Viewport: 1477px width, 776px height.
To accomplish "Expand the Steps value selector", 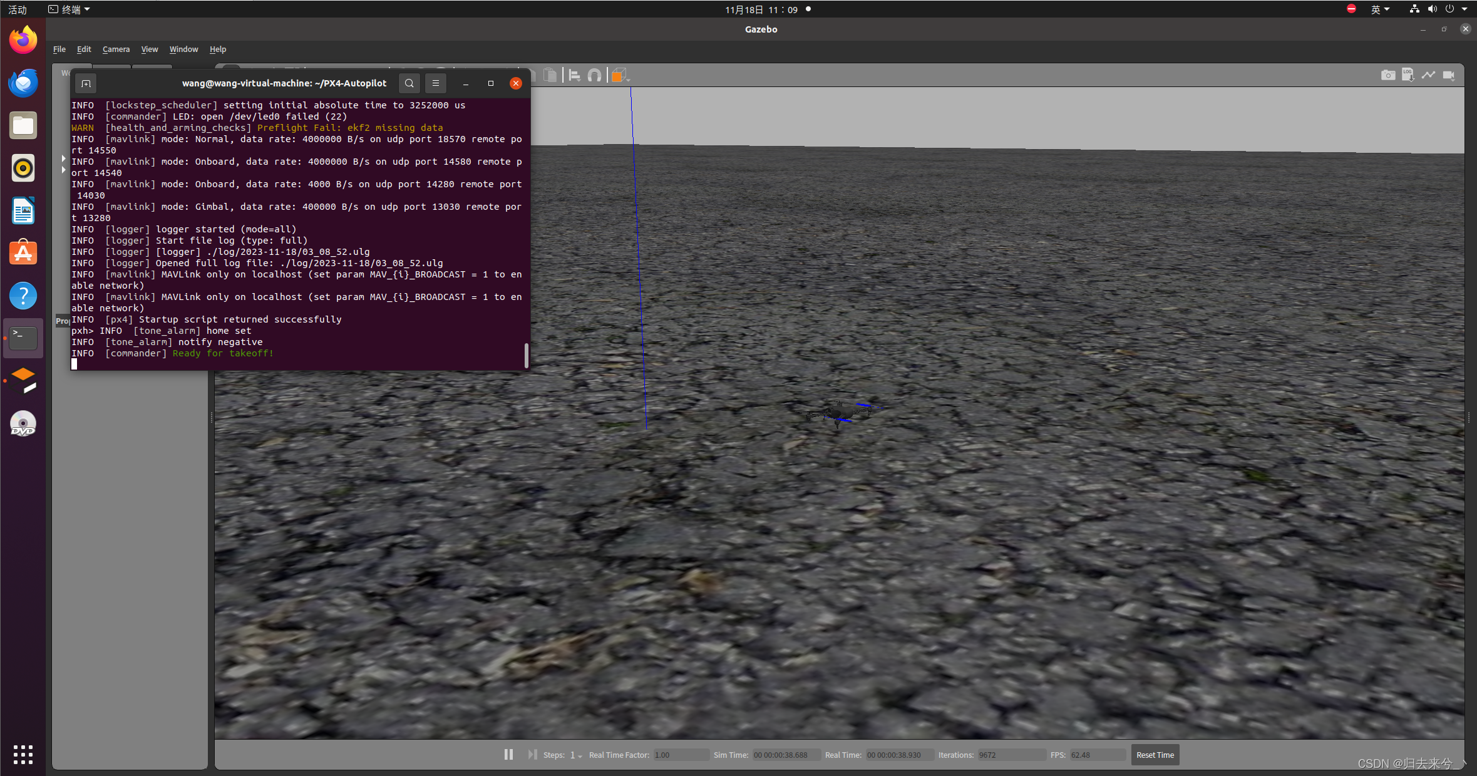I will pyautogui.click(x=579, y=757).
